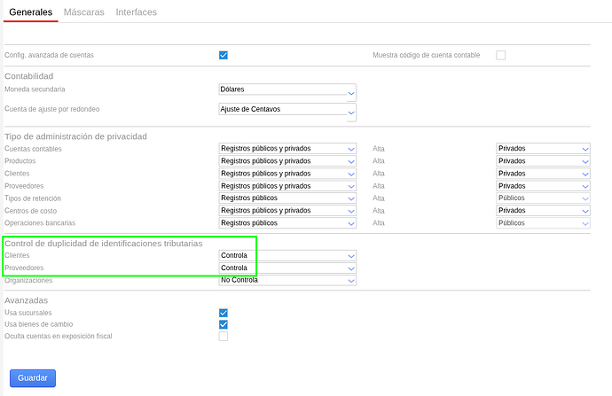Open Clientes duplicate control dropdown
The width and height of the screenshot is (612, 396).
287,255
